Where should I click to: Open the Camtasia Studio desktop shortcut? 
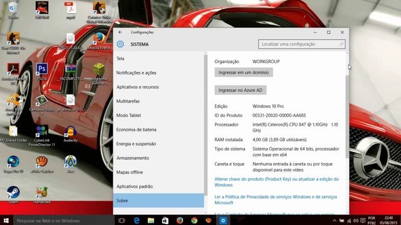pos(42,104)
